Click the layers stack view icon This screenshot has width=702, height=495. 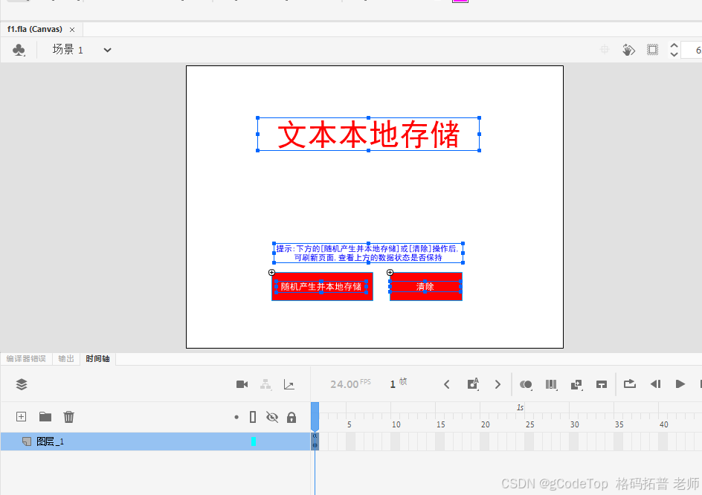click(22, 384)
